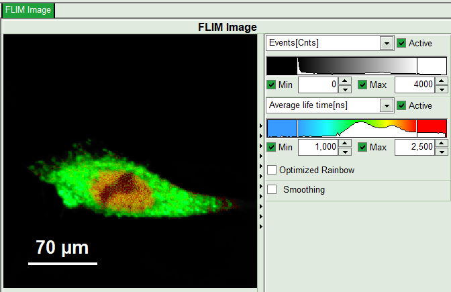Switch to the FLIM Image tab
Screen dimensions: 451x292
coord(28,10)
